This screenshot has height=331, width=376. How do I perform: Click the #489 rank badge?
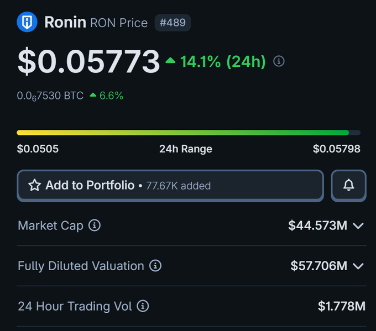pyautogui.click(x=173, y=23)
